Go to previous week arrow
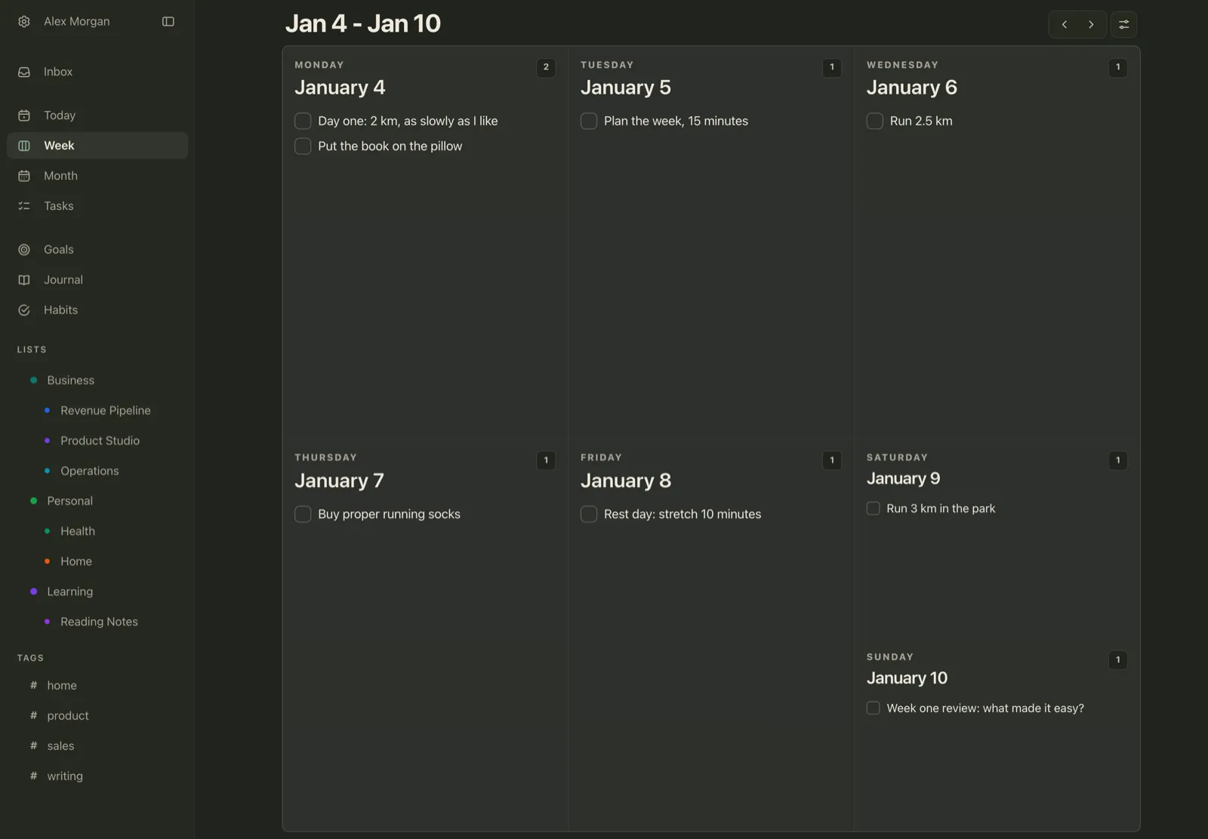The width and height of the screenshot is (1208, 839). pos(1065,24)
